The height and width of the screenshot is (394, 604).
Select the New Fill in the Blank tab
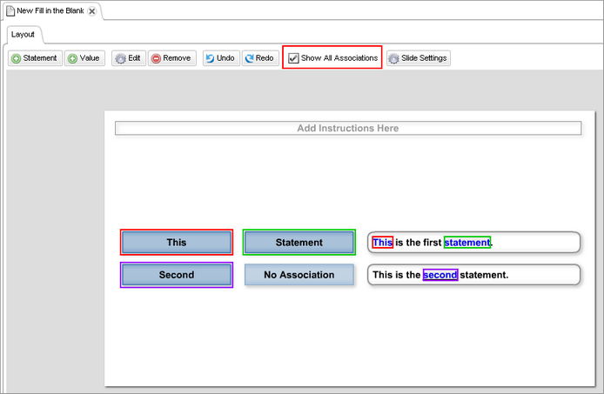click(50, 11)
